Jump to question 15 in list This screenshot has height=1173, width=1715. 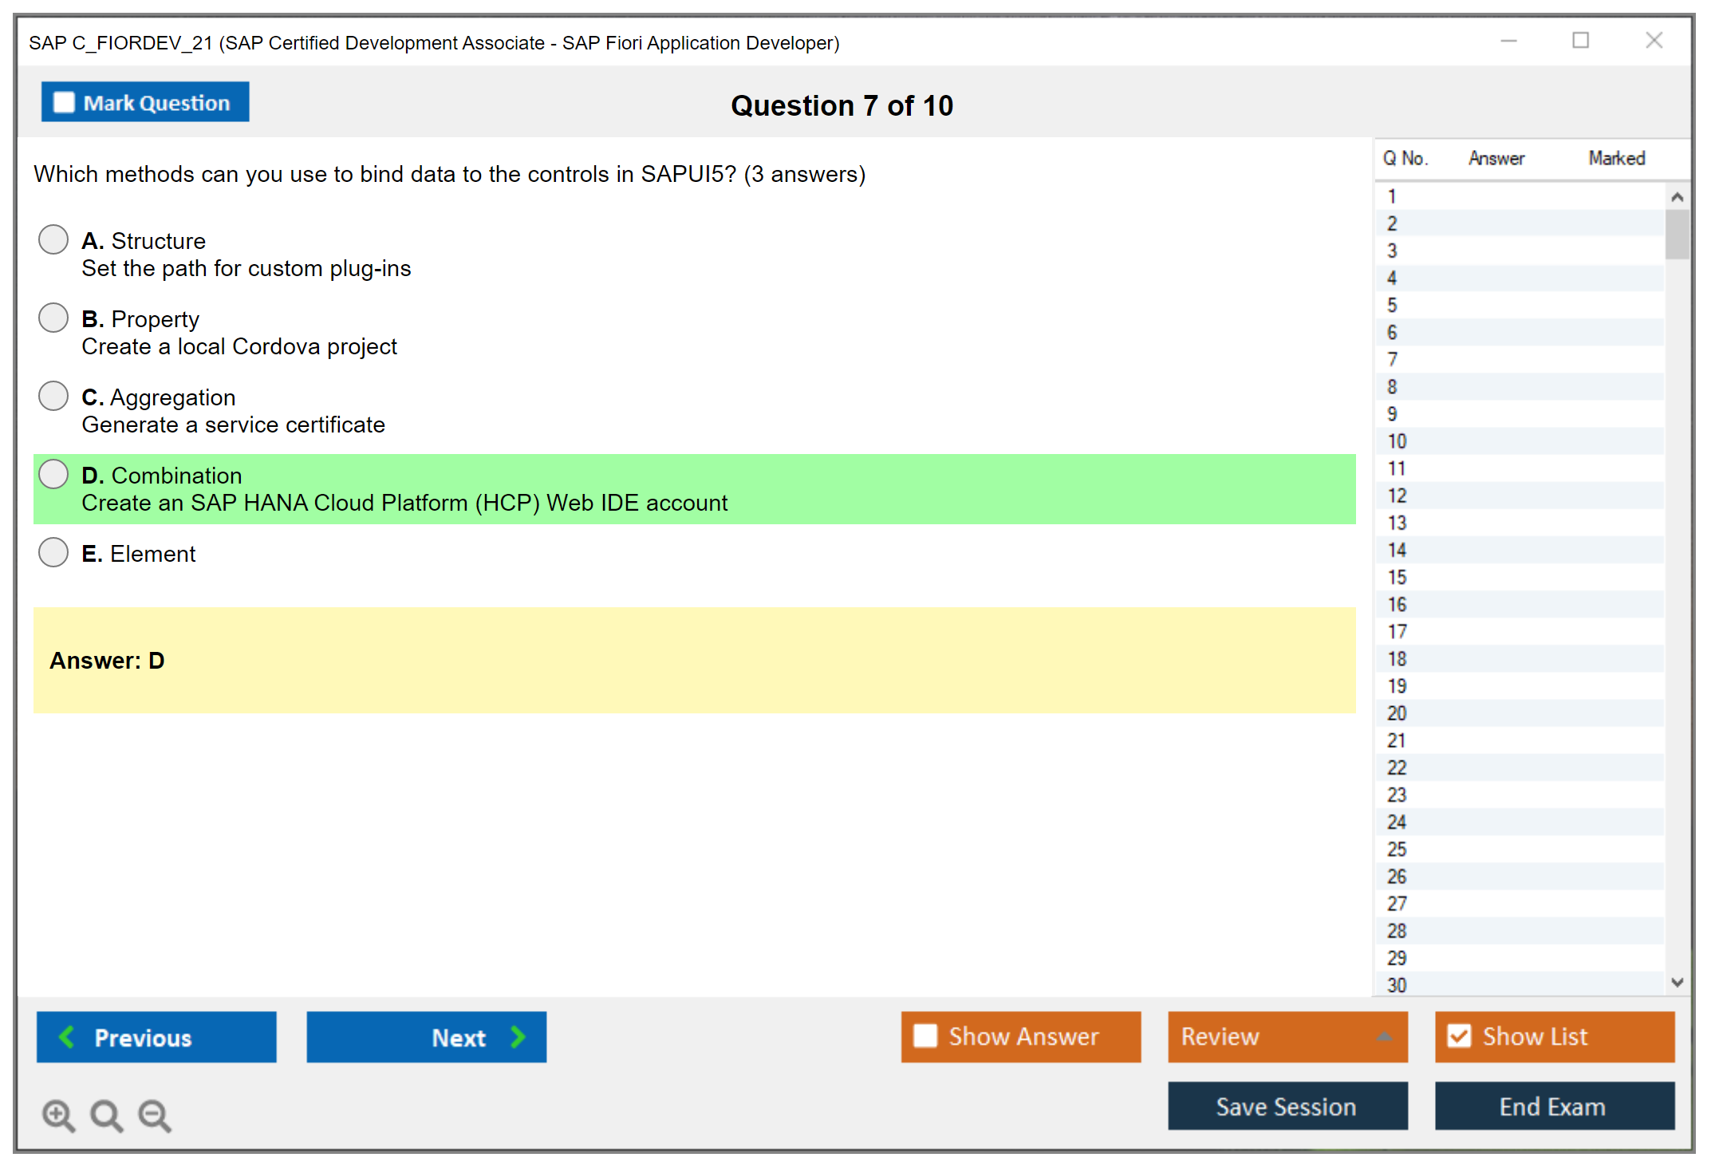click(1397, 577)
